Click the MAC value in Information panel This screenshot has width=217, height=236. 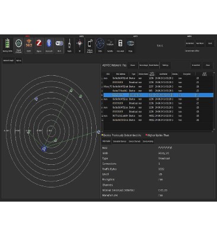[x=165, y=148]
